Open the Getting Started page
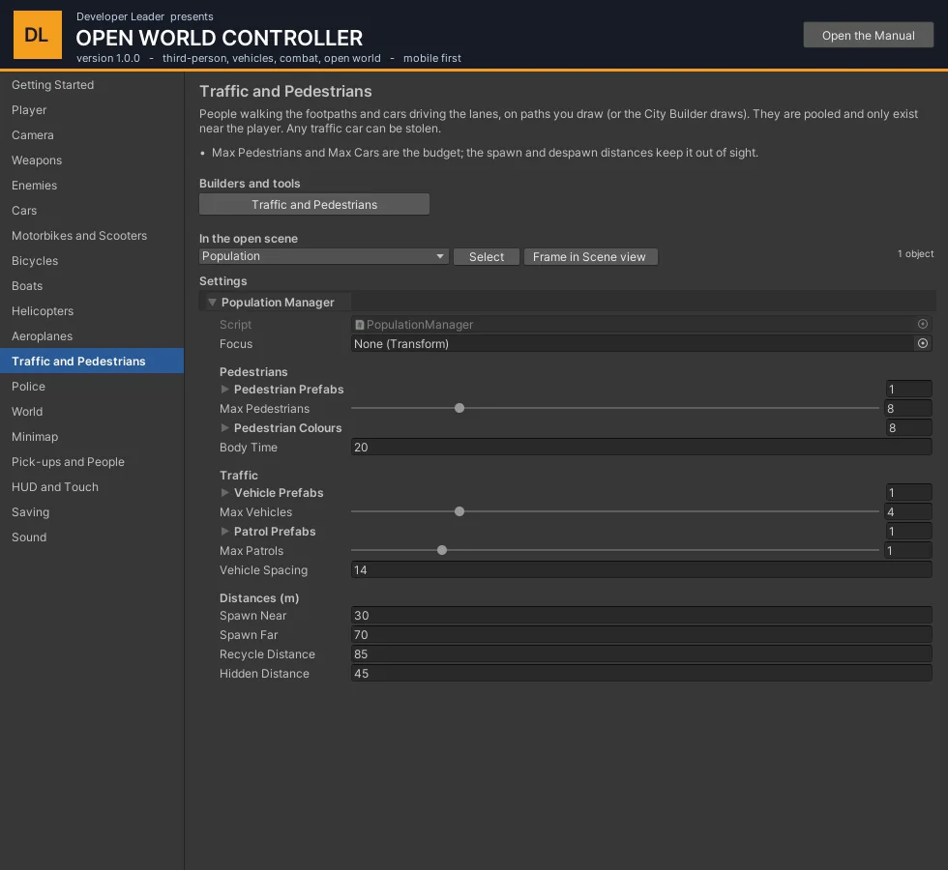 92,85
